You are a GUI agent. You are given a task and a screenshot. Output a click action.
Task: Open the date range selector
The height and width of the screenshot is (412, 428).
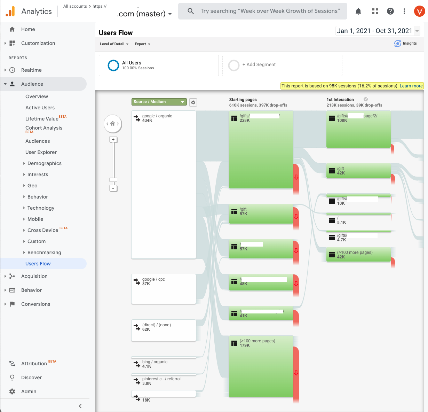coord(378,31)
